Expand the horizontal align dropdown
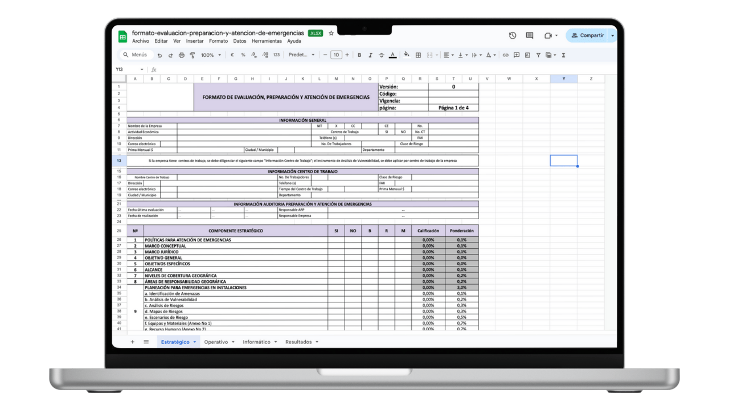Screen dimensions: 729x410 pos(453,55)
